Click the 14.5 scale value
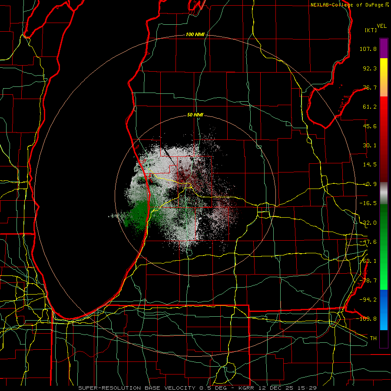This screenshot has height=391, width=391. click(370, 165)
